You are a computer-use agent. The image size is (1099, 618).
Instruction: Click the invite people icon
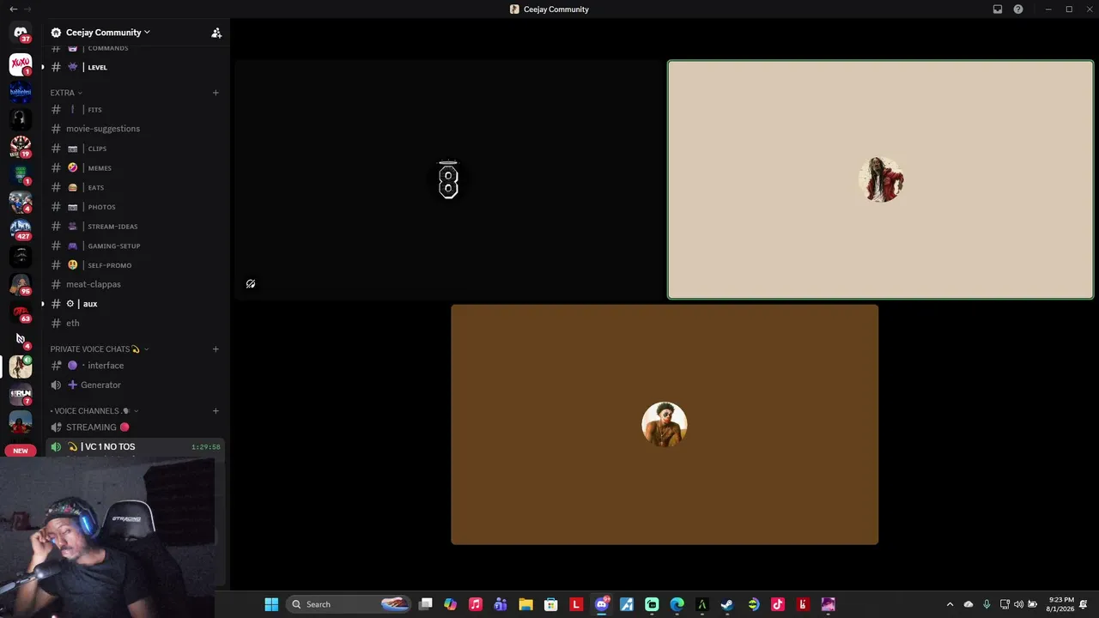point(216,33)
